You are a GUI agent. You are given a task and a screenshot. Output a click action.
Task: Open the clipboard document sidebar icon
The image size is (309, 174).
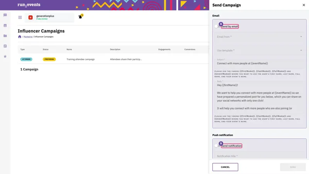[5, 46]
